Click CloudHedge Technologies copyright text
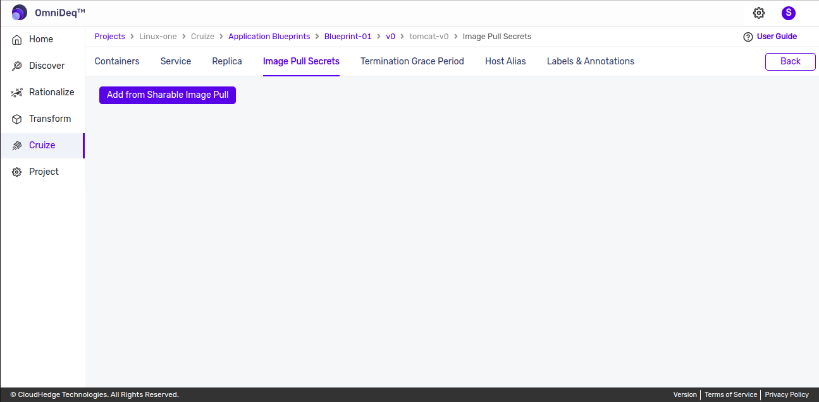819x402 pixels. [x=94, y=394]
